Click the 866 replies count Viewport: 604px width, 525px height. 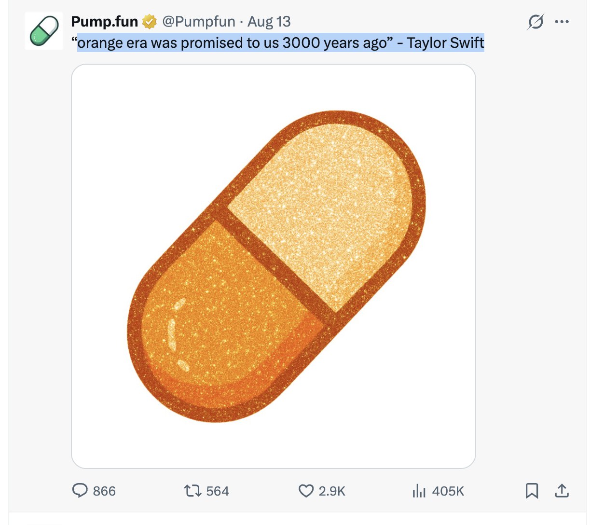click(x=104, y=491)
